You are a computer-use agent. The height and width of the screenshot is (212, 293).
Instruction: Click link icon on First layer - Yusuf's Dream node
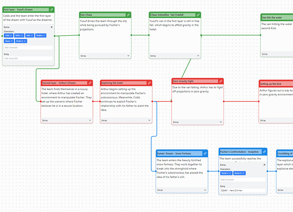coord(51,9)
